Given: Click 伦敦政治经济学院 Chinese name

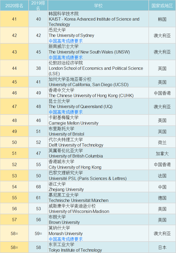Looking at the screenshot, I should coord(66,63).
